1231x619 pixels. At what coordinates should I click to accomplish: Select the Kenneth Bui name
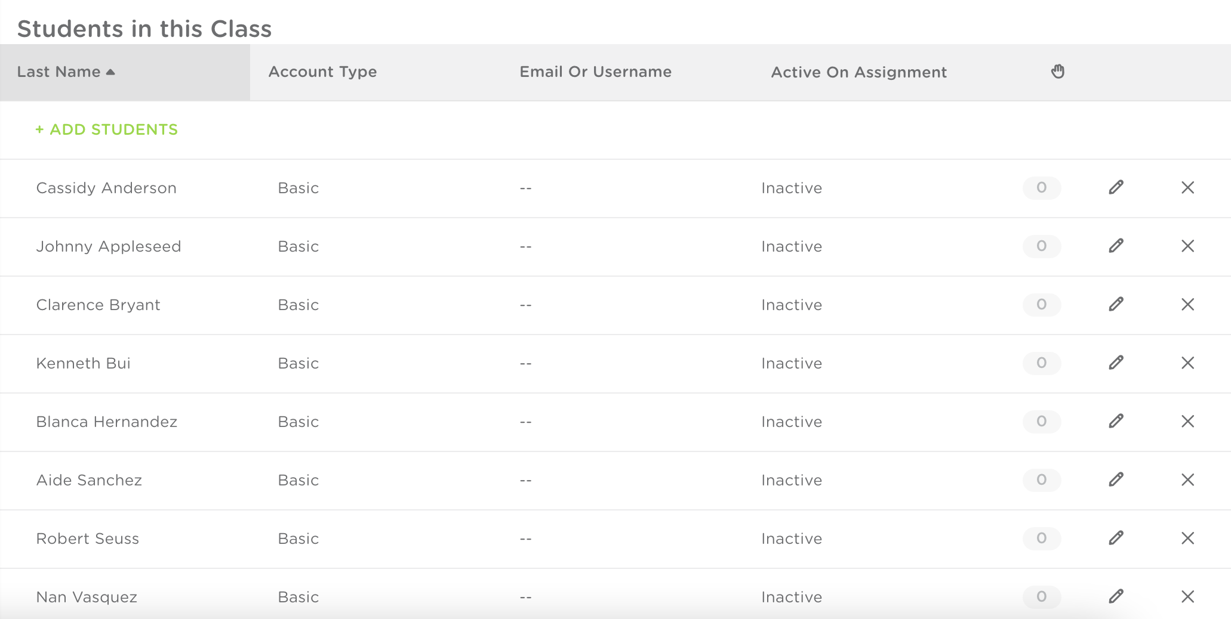tap(83, 363)
